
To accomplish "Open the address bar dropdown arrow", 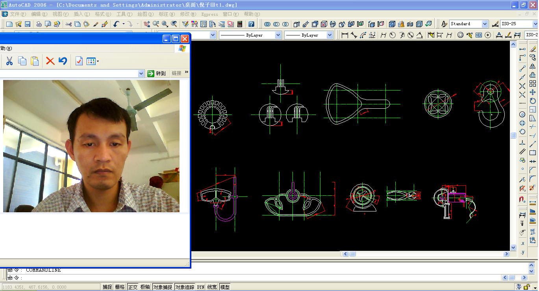I will (x=141, y=74).
